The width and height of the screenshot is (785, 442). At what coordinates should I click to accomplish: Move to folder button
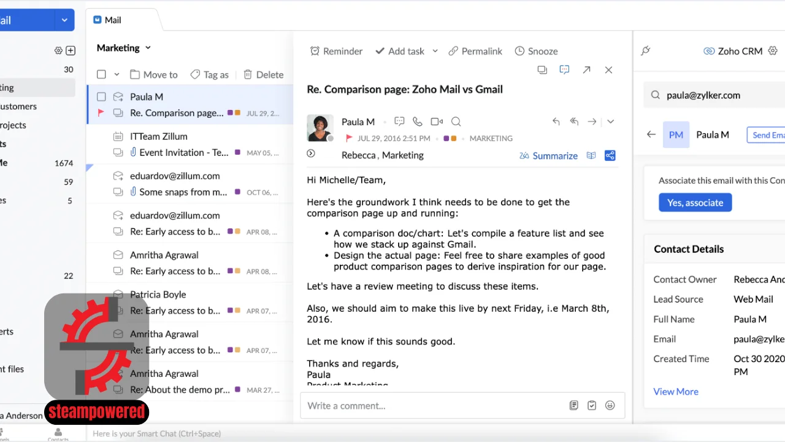tap(154, 74)
